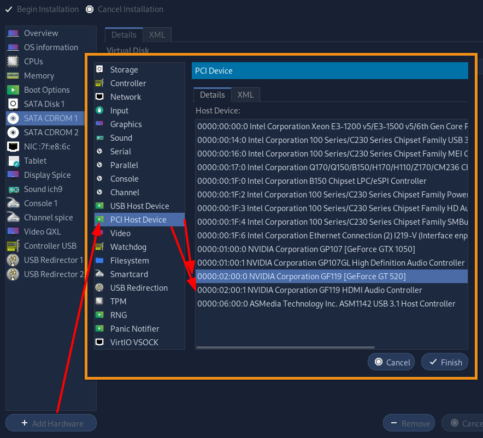Viewport: 483px width, 438px height.
Task: Click the Graphics display icon in the dialog
Action: [99, 124]
